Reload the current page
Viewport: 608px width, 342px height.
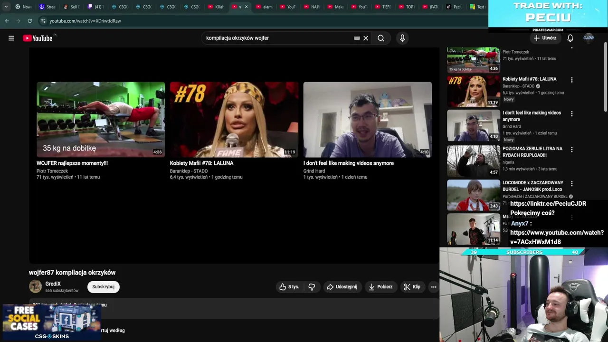[29, 21]
